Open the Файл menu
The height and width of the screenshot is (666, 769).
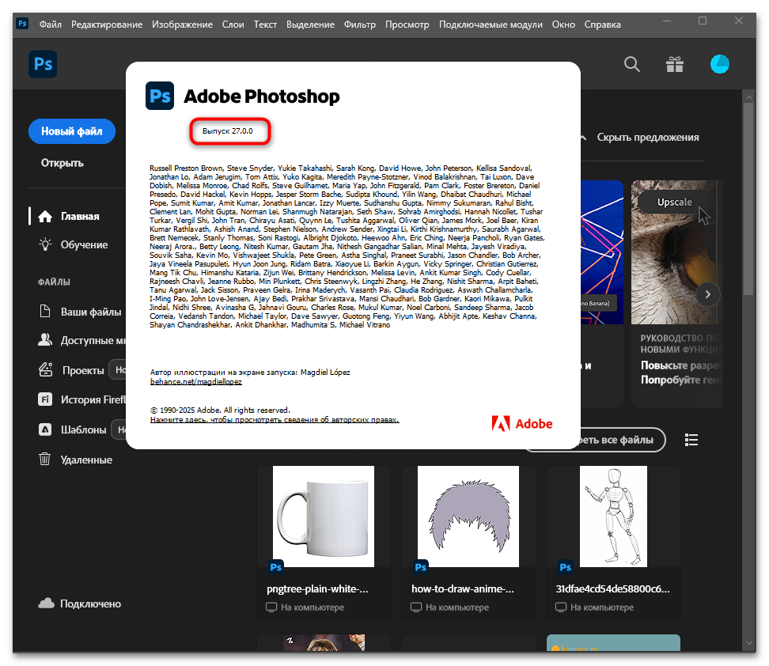pos(51,25)
